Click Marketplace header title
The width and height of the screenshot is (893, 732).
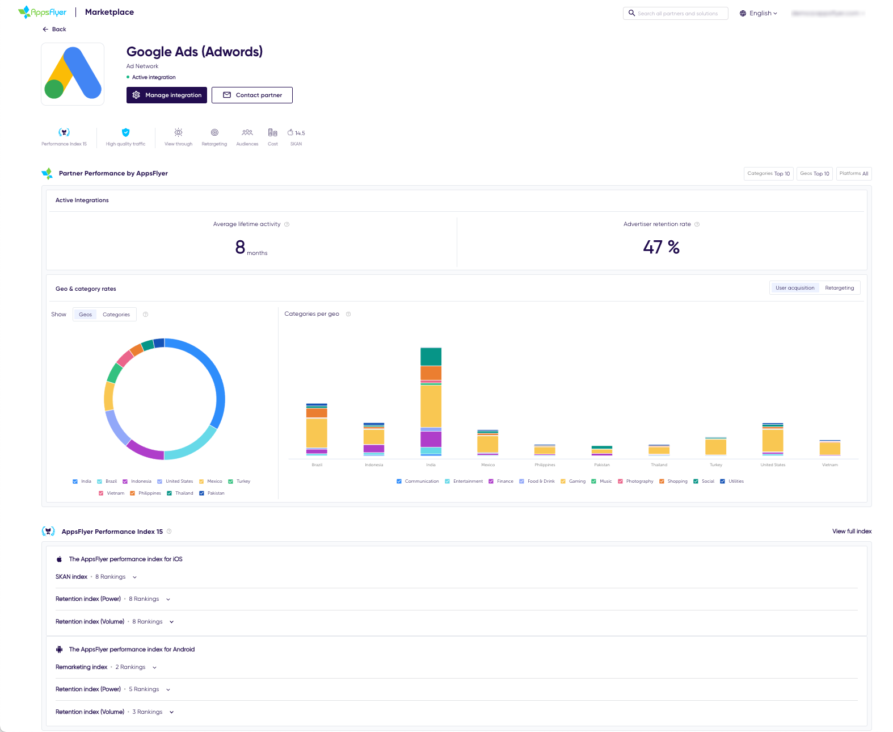click(x=109, y=12)
